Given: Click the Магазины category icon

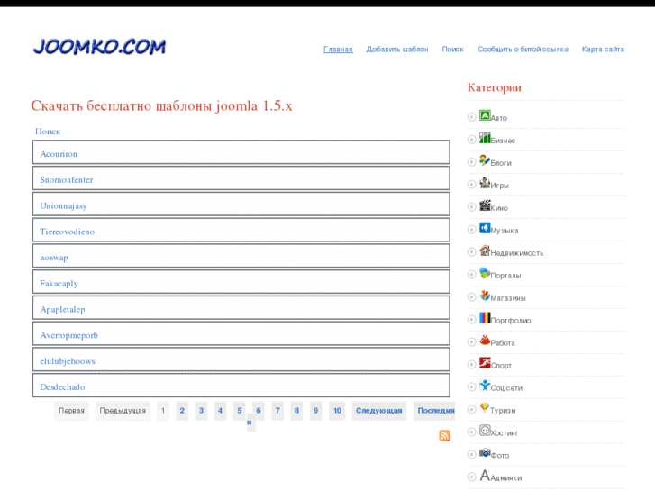Looking at the screenshot, I should point(485,296).
